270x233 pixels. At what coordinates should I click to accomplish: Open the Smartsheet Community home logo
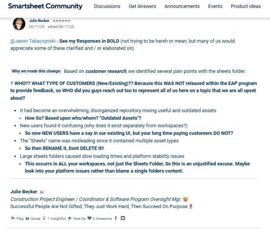(x=45, y=6)
